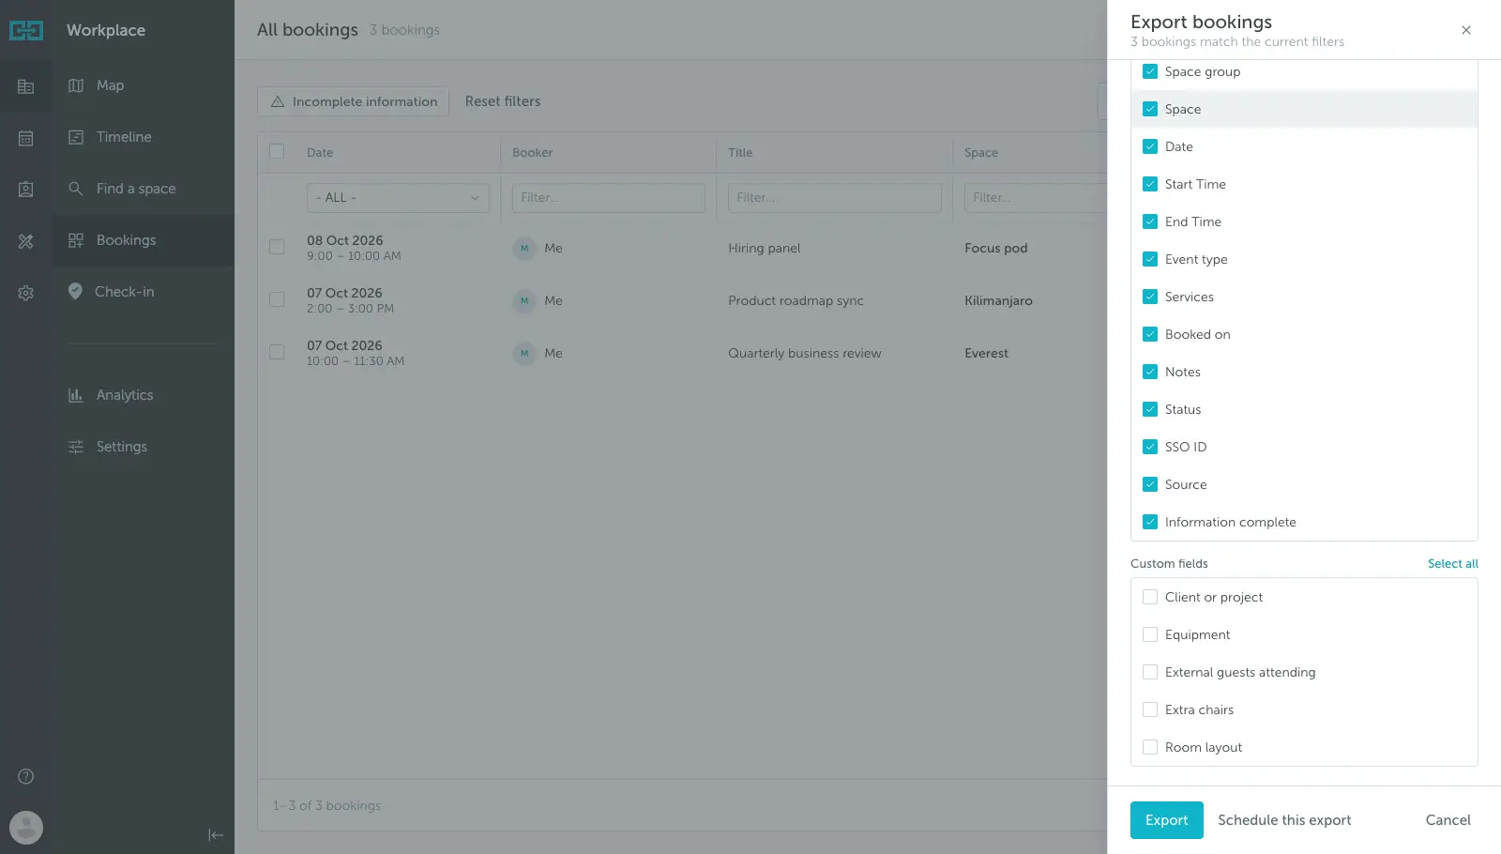Check the Client or project custom field
Screen dimensions: 1501x854
coord(1150,597)
